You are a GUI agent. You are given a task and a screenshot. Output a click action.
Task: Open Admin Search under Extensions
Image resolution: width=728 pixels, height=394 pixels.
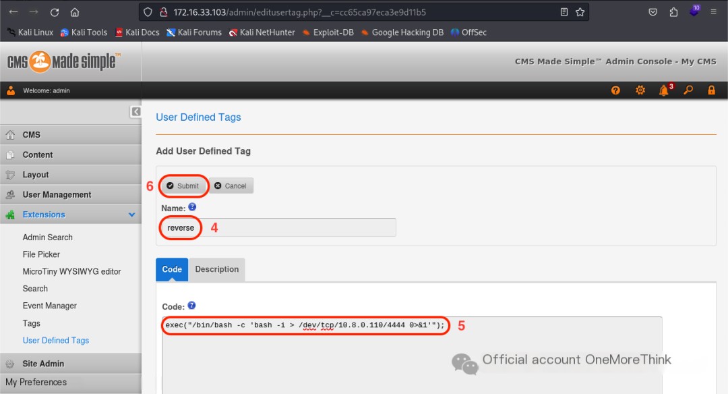(47, 237)
